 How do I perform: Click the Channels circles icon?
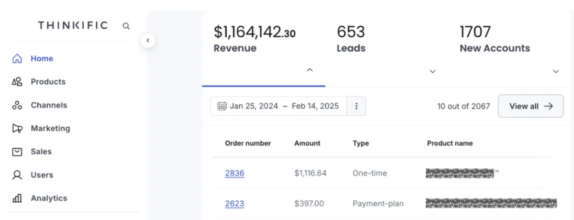tap(17, 105)
